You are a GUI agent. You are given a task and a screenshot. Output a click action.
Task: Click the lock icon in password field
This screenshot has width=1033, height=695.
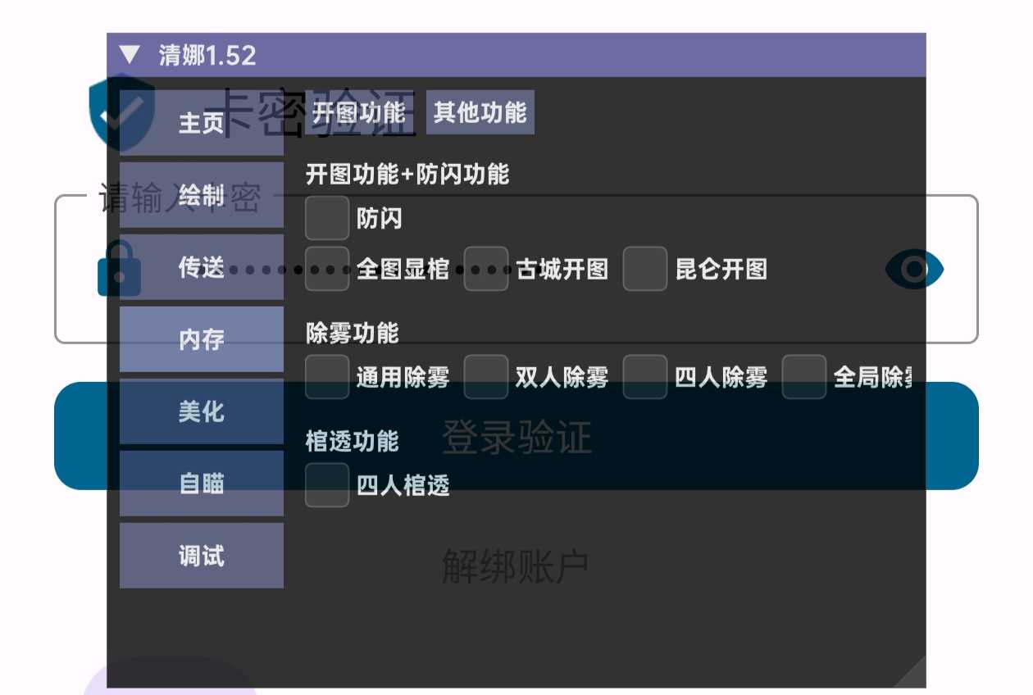[119, 269]
